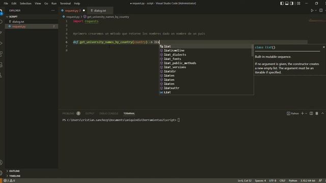Choose the 'listdir' suggestion
This screenshot has height=183, width=326.
coord(206,71)
